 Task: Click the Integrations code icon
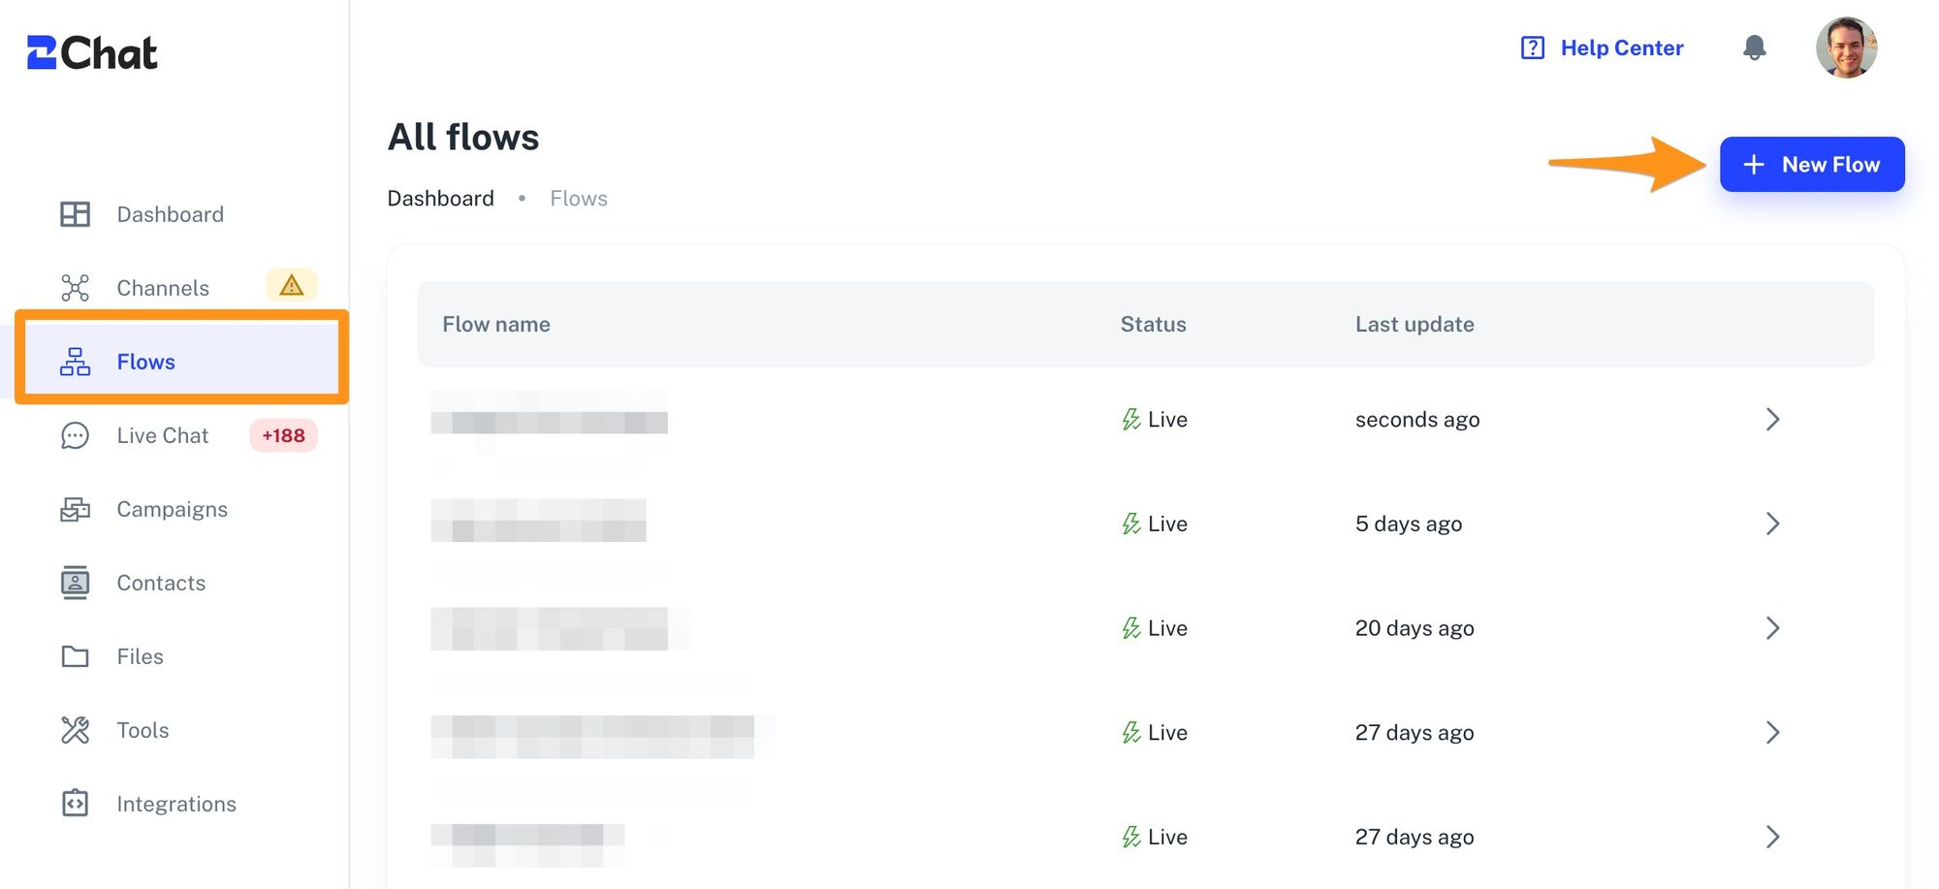click(x=75, y=804)
